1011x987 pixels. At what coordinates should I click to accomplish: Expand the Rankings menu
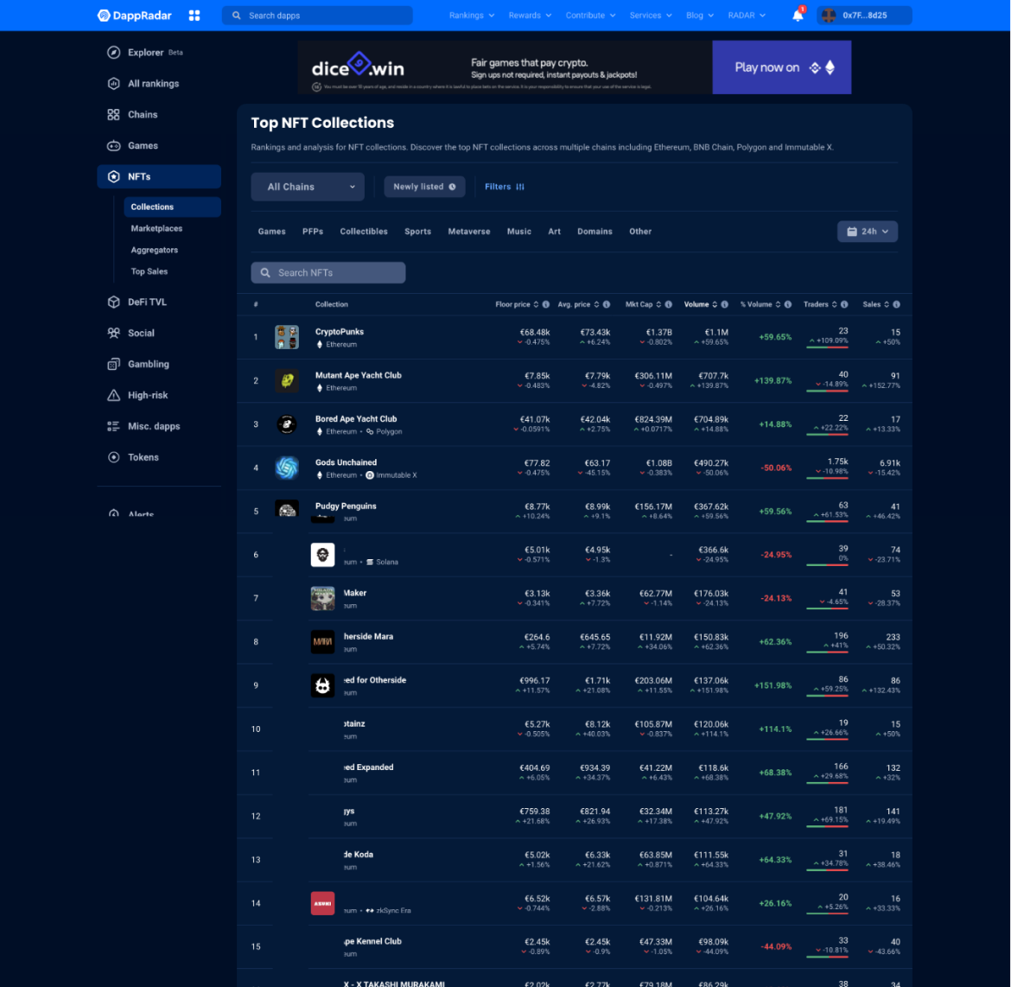[x=471, y=15]
